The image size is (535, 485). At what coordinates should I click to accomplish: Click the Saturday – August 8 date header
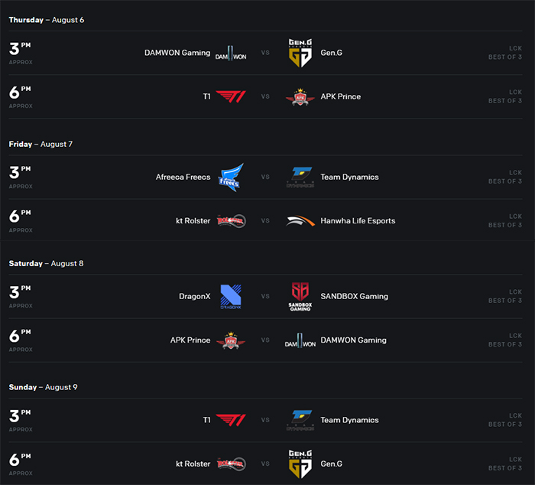[46, 264]
